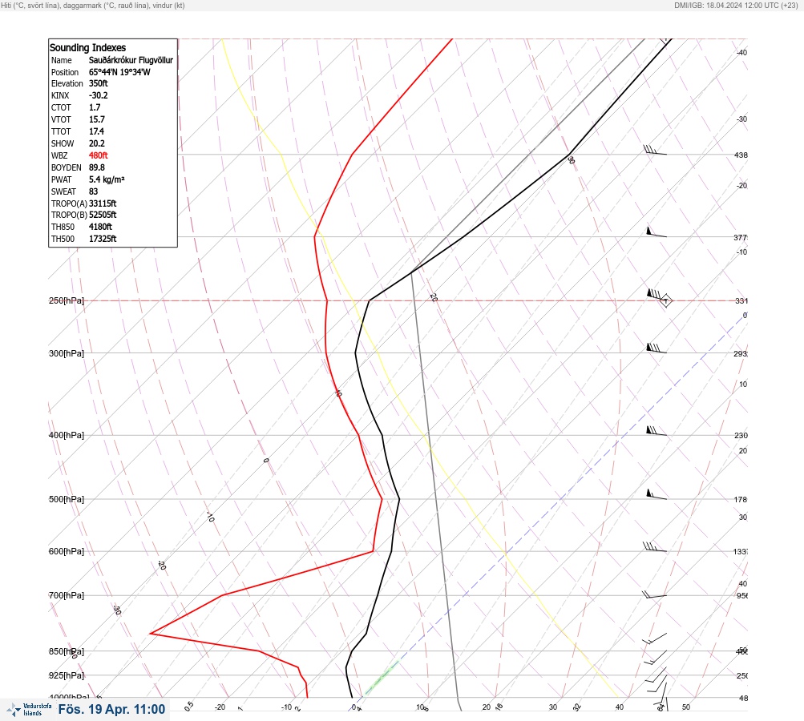Click the red WBZ value 480ft
This screenshot has width=804, height=721.
99,155
